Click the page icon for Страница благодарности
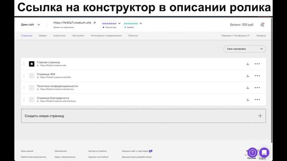 tap(31, 99)
